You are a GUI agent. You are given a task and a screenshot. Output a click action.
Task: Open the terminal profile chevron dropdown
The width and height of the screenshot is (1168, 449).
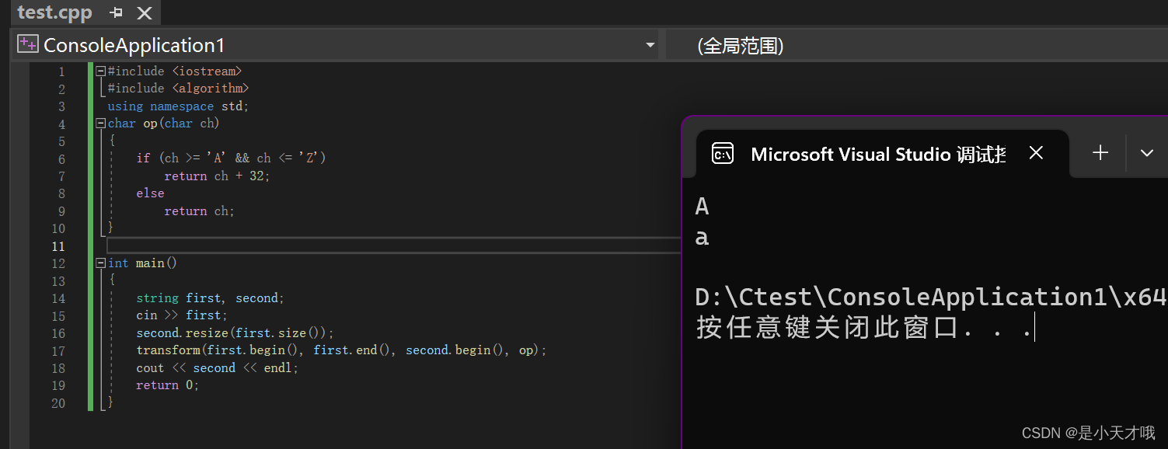tap(1148, 153)
